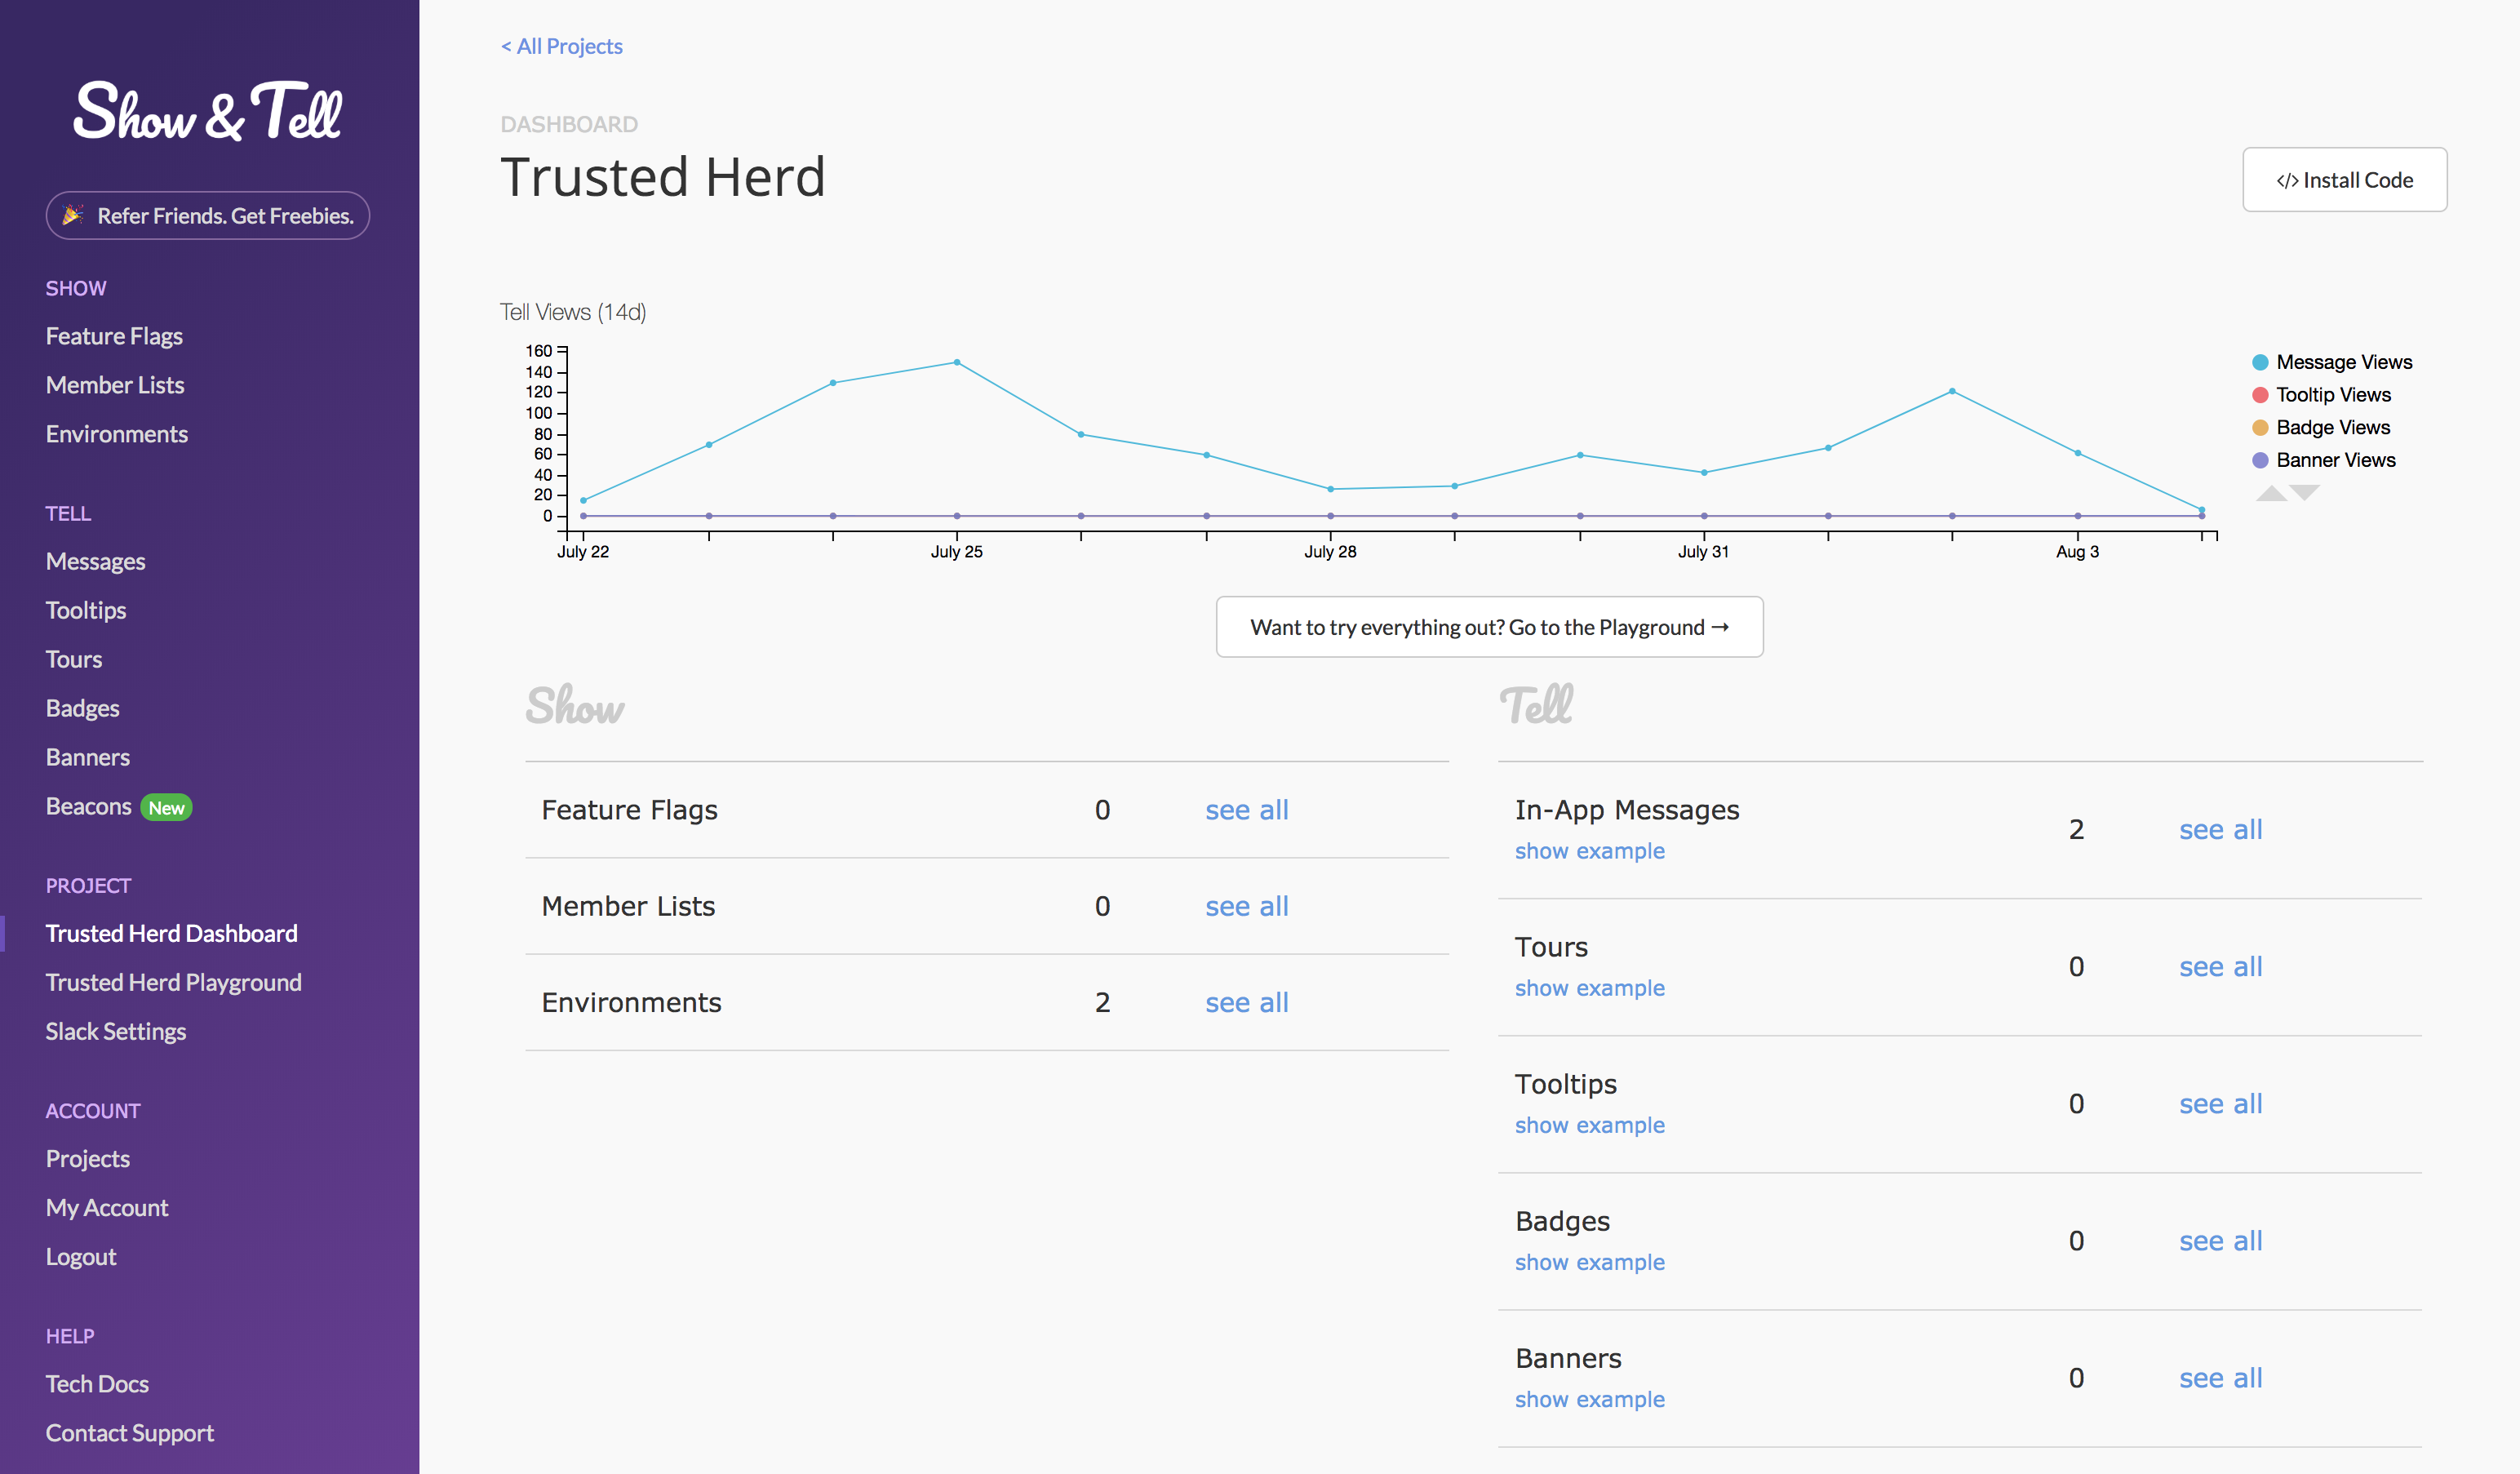Expand show example under Banners

(1589, 1399)
